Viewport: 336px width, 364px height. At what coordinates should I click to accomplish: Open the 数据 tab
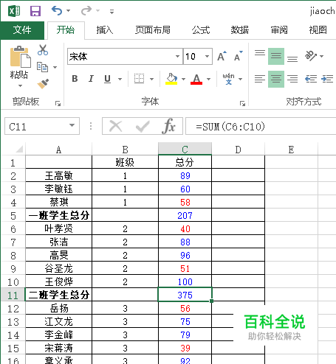point(240,30)
